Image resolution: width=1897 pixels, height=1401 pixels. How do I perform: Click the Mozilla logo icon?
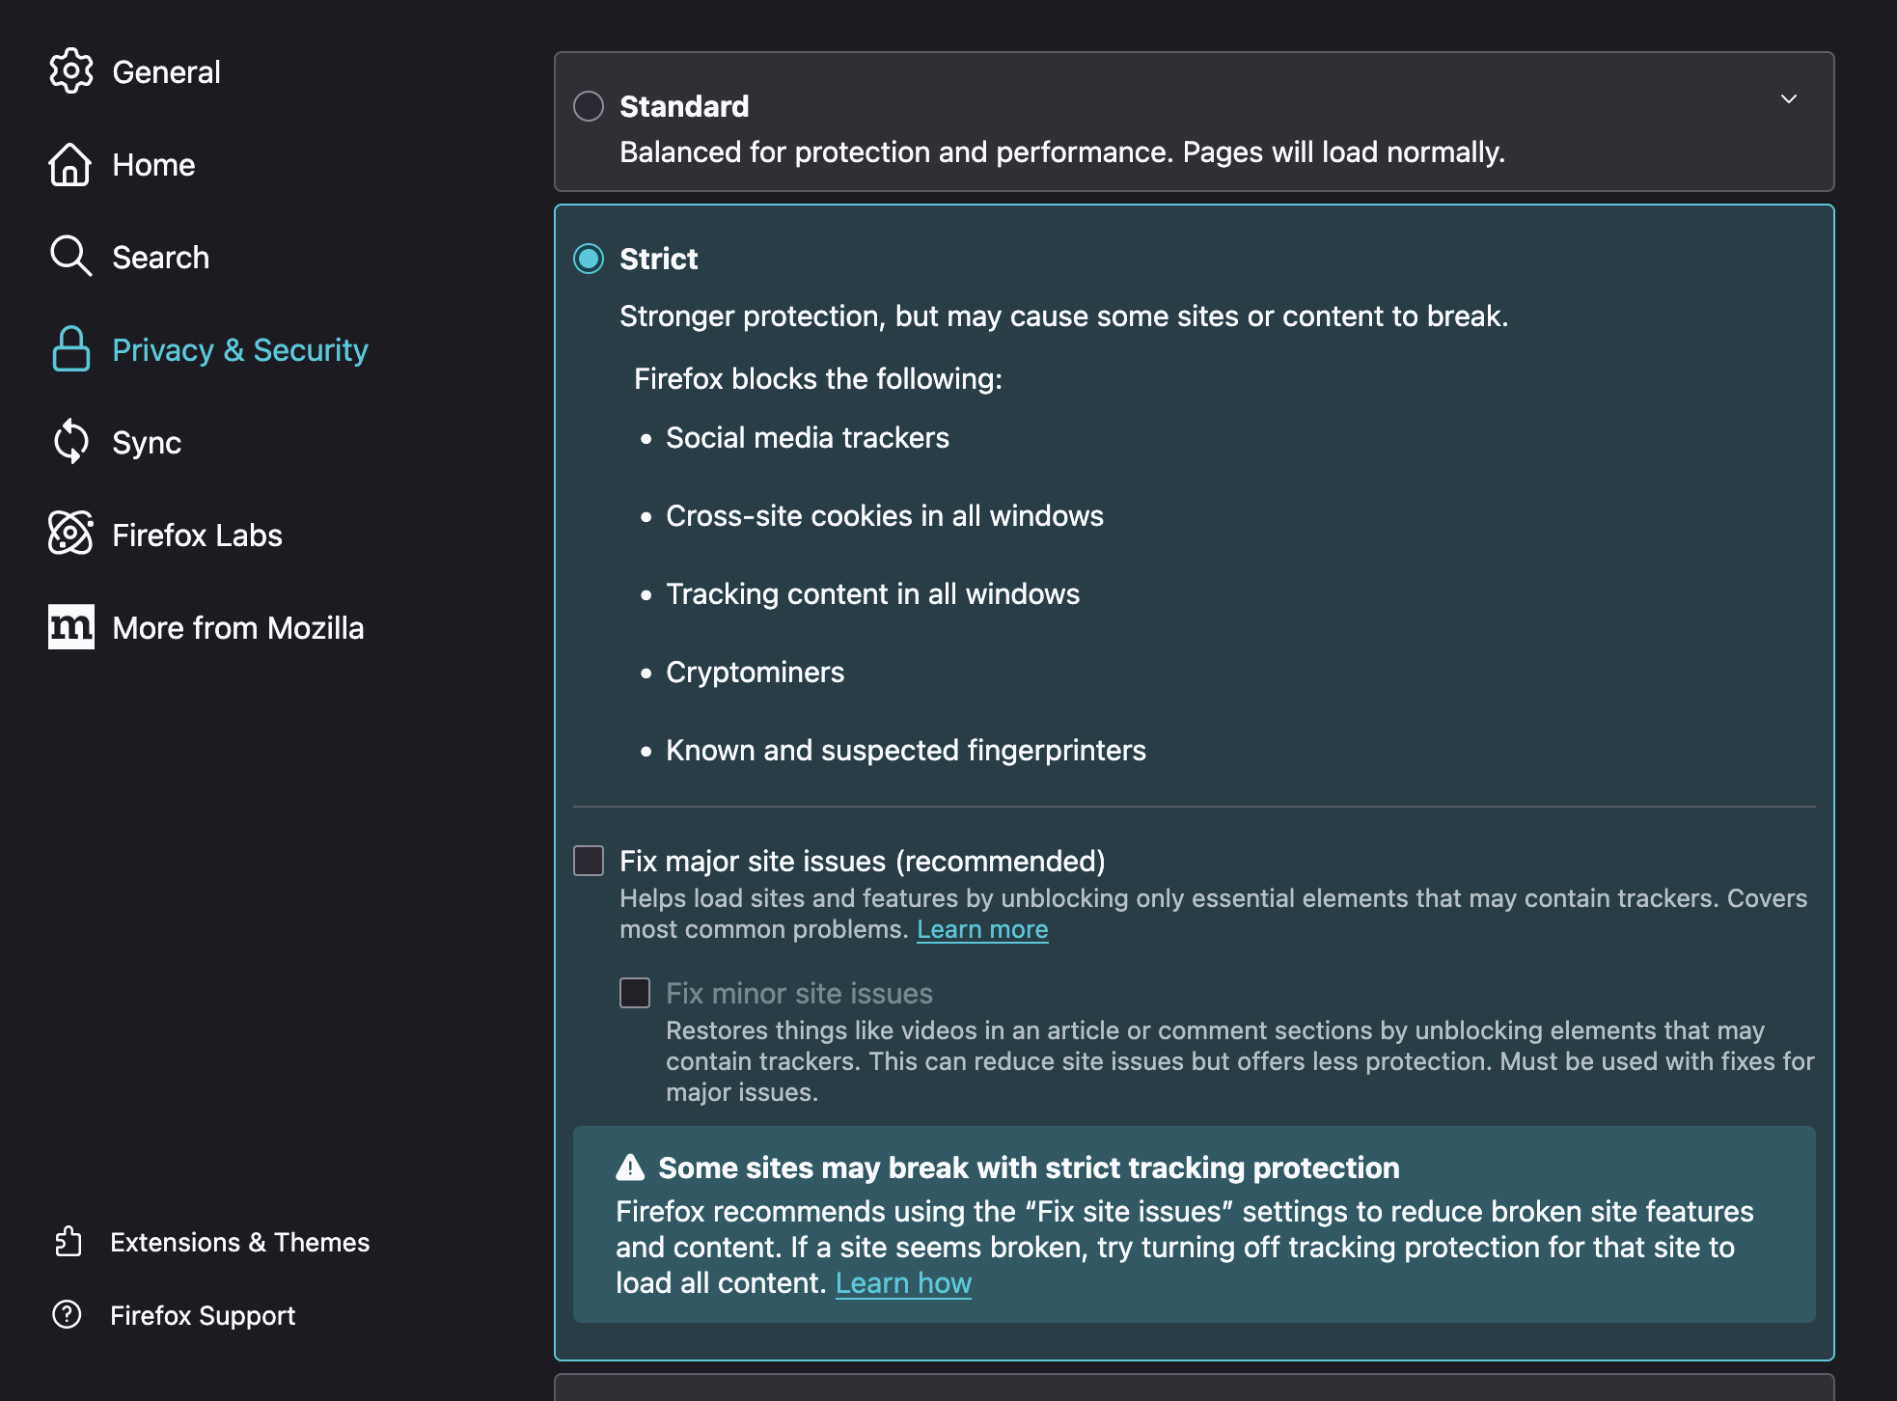click(x=70, y=627)
